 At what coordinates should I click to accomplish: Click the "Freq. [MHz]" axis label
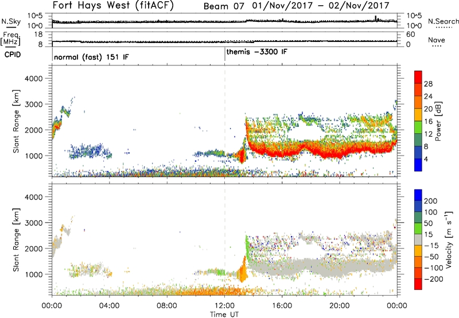(10, 38)
